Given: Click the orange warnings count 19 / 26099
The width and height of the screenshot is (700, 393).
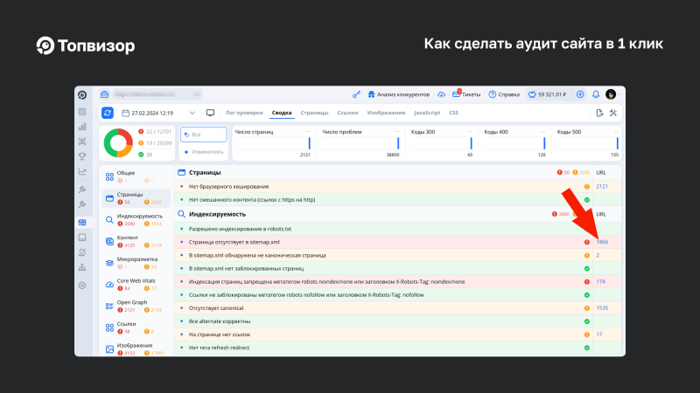Looking at the screenshot, I should pos(155,143).
